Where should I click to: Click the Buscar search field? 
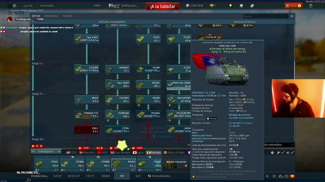coord(266,16)
